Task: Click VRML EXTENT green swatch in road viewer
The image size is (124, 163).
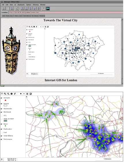Action: [x=5, y=121]
